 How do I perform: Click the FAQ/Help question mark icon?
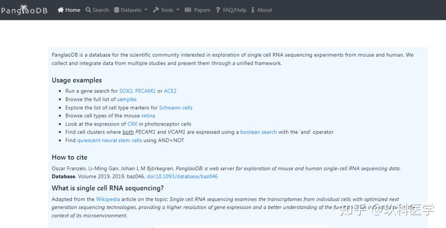[x=218, y=10]
